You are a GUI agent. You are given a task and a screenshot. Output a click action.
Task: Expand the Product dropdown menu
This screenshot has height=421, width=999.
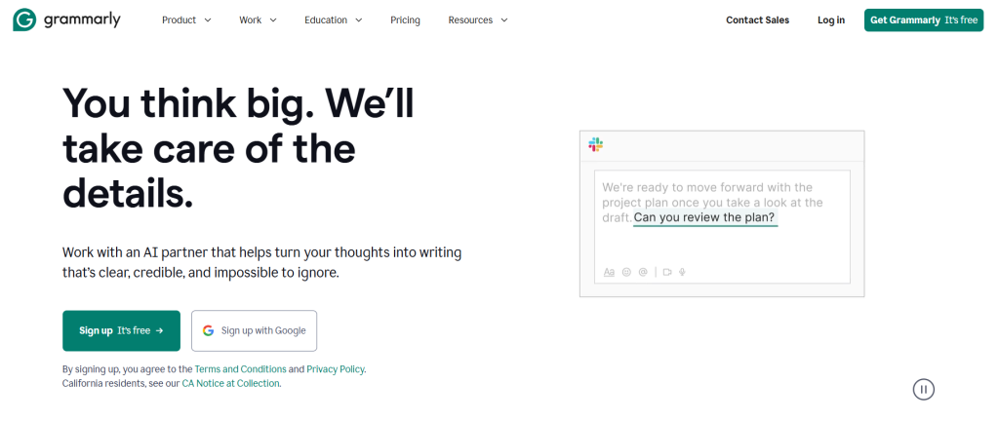pos(186,19)
